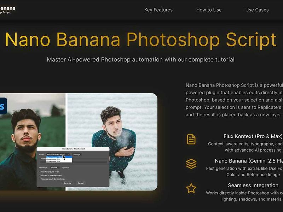
Task: Click the 'Fast generation with extras' description
Action: click(x=244, y=171)
